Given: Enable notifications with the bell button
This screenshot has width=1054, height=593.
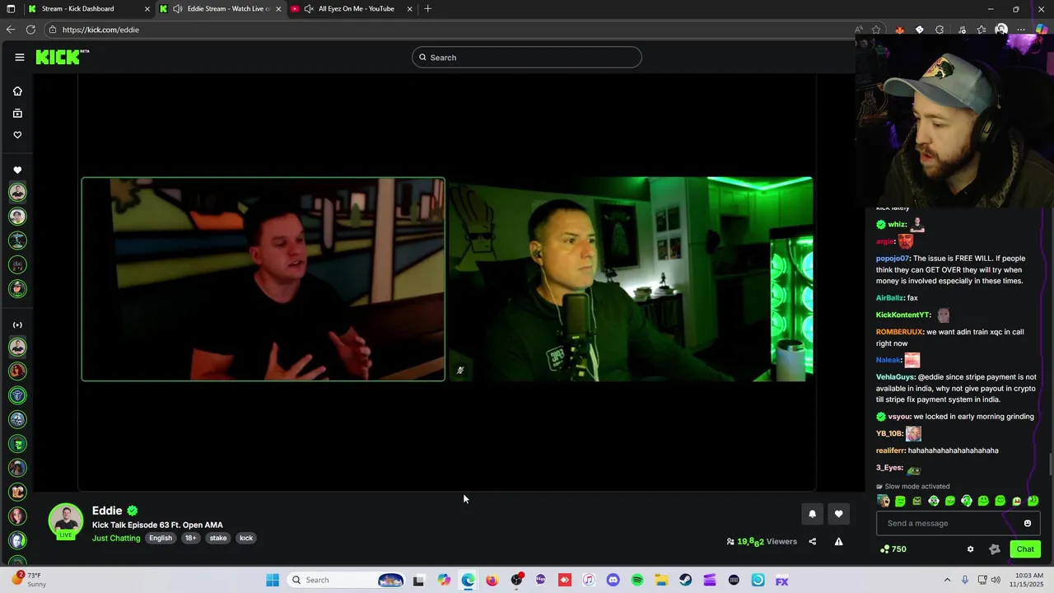Looking at the screenshot, I should click(x=812, y=514).
